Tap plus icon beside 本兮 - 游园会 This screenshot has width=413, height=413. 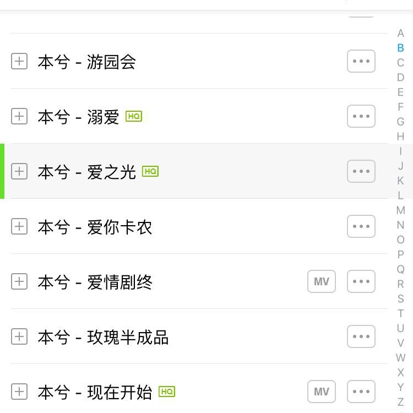(x=19, y=61)
